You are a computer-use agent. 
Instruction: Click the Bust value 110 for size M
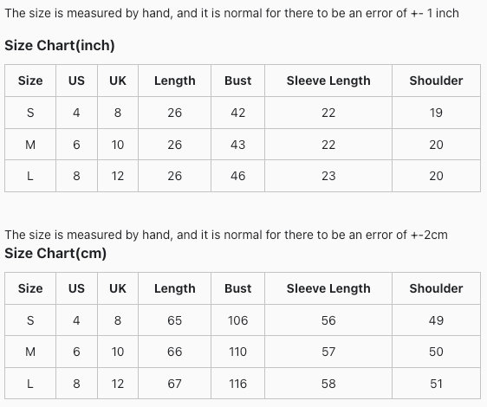click(238, 352)
